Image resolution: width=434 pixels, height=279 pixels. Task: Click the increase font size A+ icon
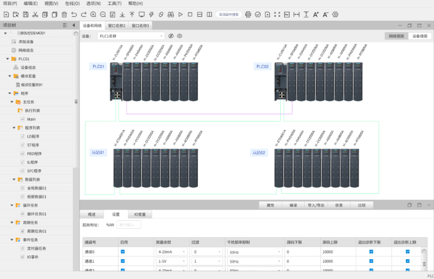click(316, 14)
